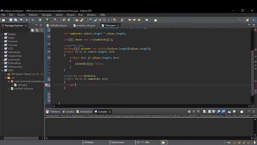Open the Source menu

(21, 15)
